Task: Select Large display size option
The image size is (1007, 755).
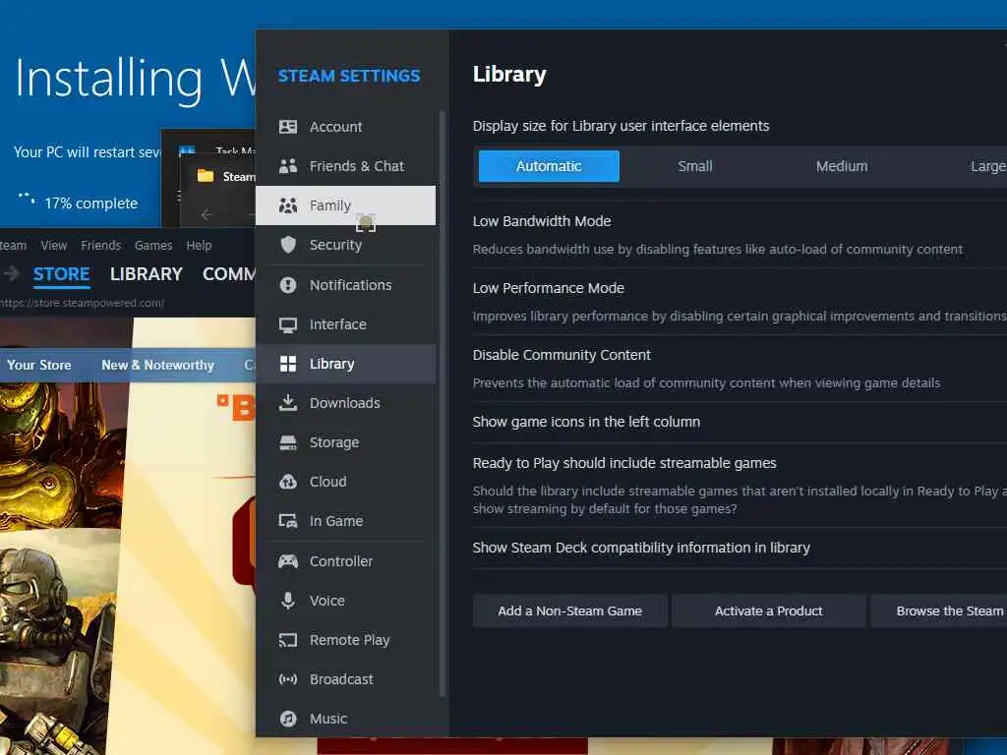Action: pyautogui.click(x=987, y=166)
